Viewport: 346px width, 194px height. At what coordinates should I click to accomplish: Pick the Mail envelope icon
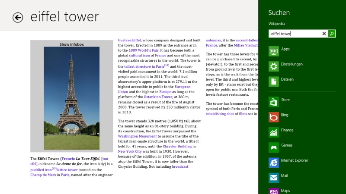point(274,178)
